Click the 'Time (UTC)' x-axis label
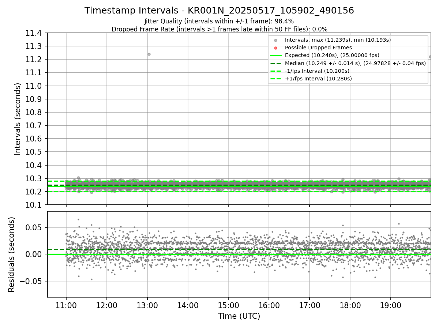 pos(239,316)
